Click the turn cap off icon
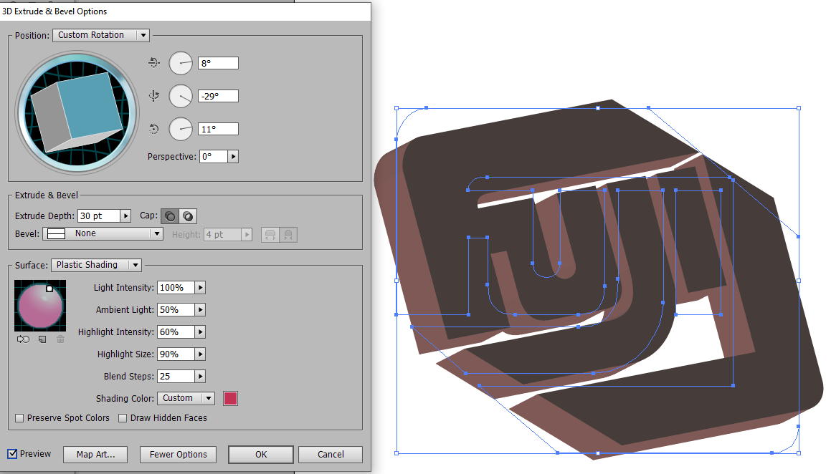 click(x=187, y=216)
